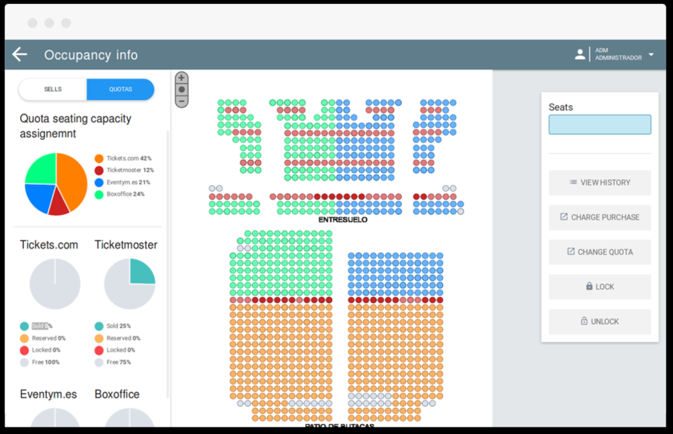This screenshot has height=434, width=673.
Task: Click the Ticketmoster sold teal pie slice
Action: click(141, 271)
